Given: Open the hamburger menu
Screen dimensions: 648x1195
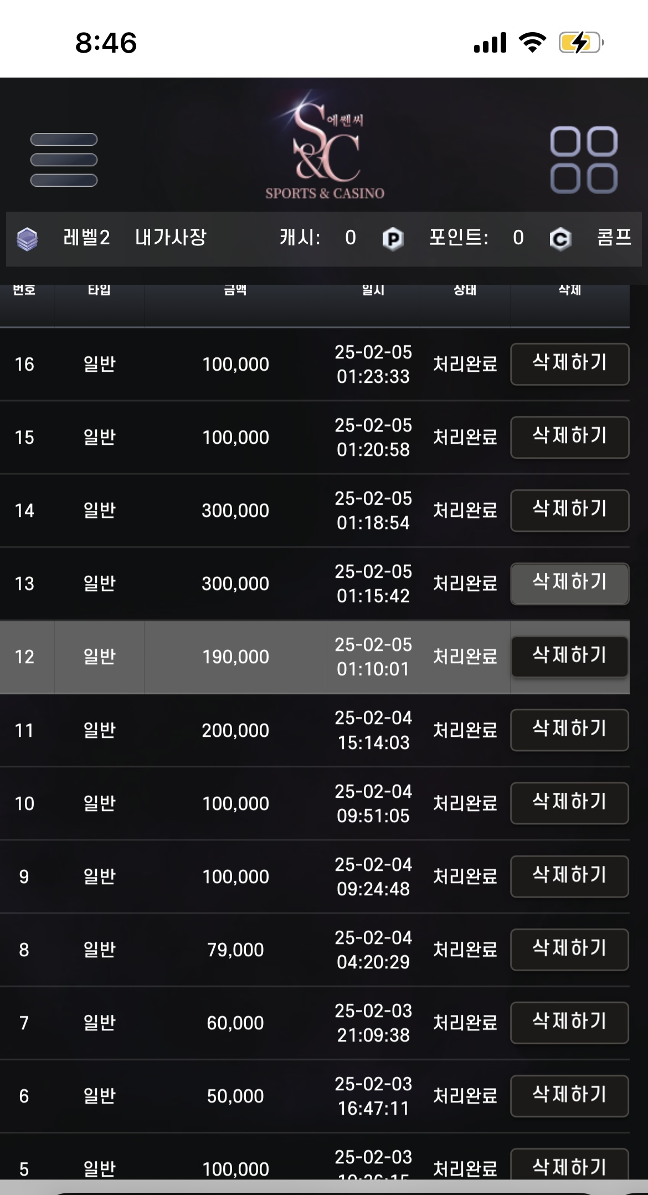Looking at the screenshot, I should click(64, 160).
